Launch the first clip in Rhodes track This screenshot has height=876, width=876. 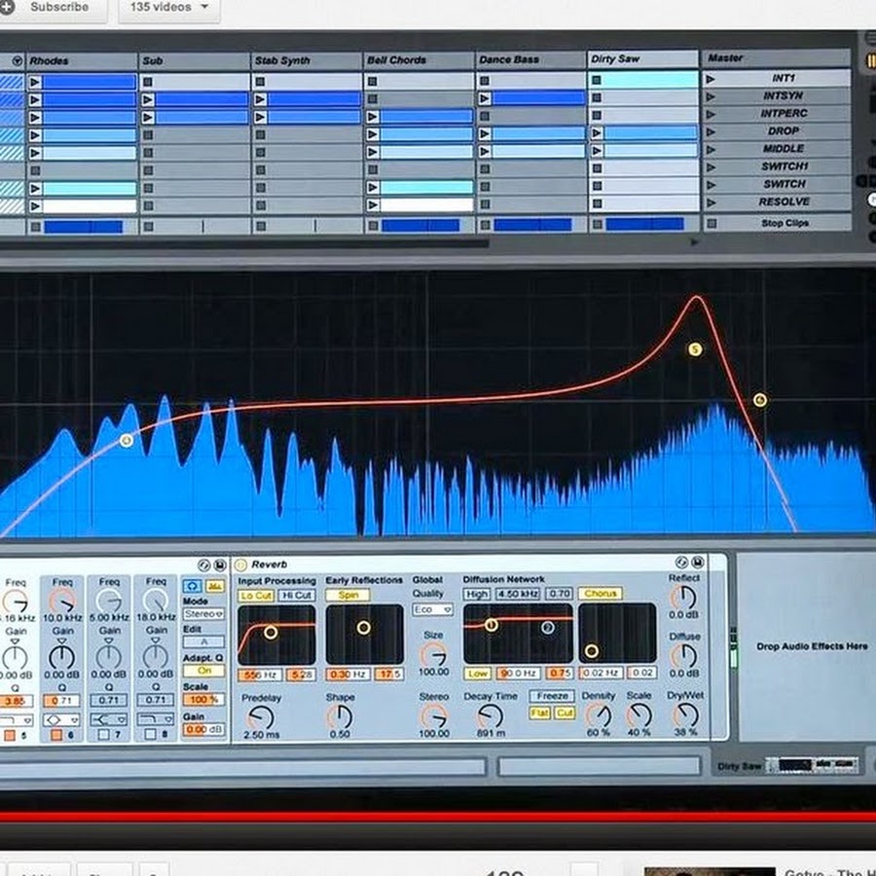[x=35, y=82]
